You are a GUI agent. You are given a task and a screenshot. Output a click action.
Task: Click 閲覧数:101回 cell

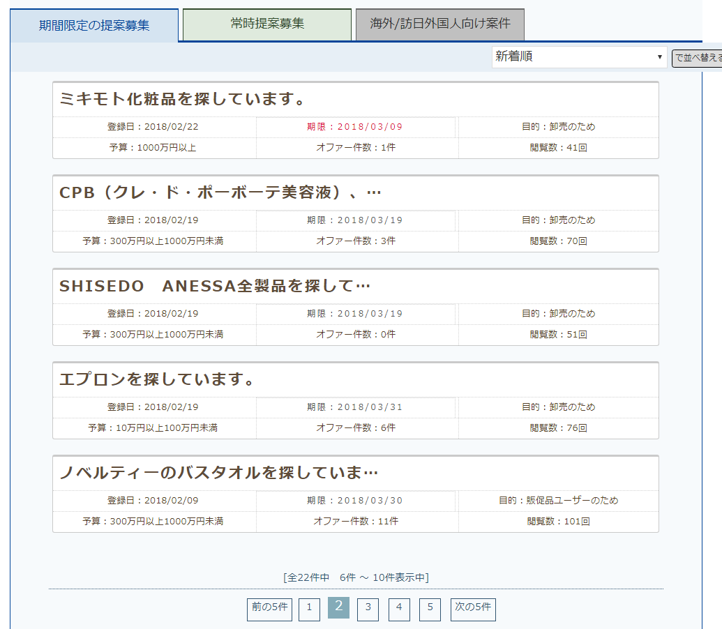click(559, 522)
